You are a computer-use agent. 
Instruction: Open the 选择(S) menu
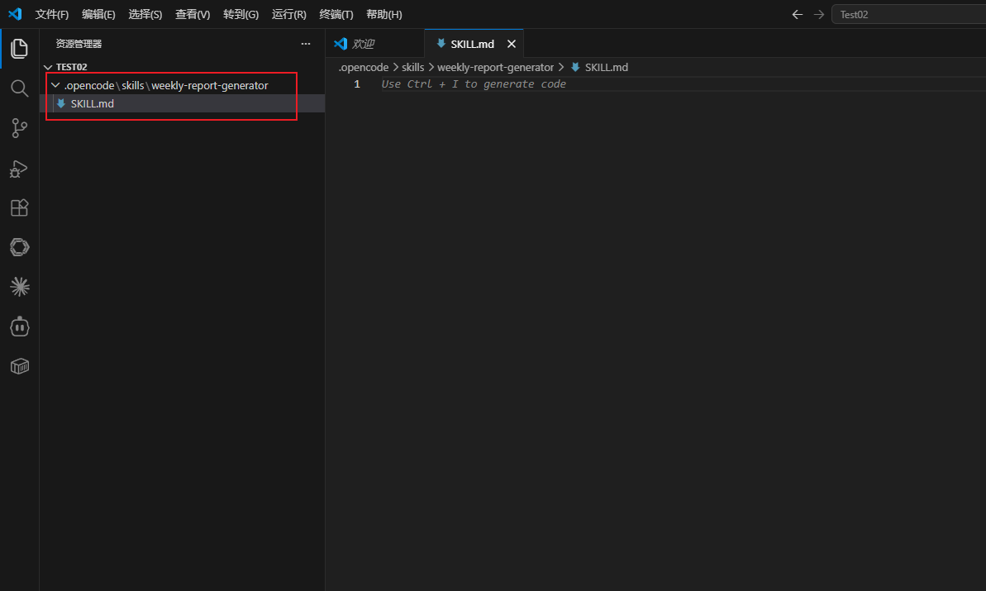click(145, 14)
